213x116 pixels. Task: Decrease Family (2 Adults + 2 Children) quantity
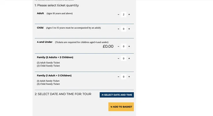click(x=118, y=58)
